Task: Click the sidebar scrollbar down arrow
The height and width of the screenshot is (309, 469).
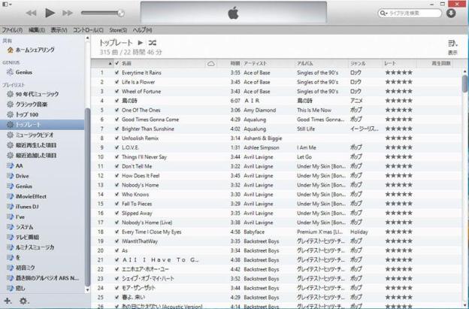Action: click(x=87, y=289)
